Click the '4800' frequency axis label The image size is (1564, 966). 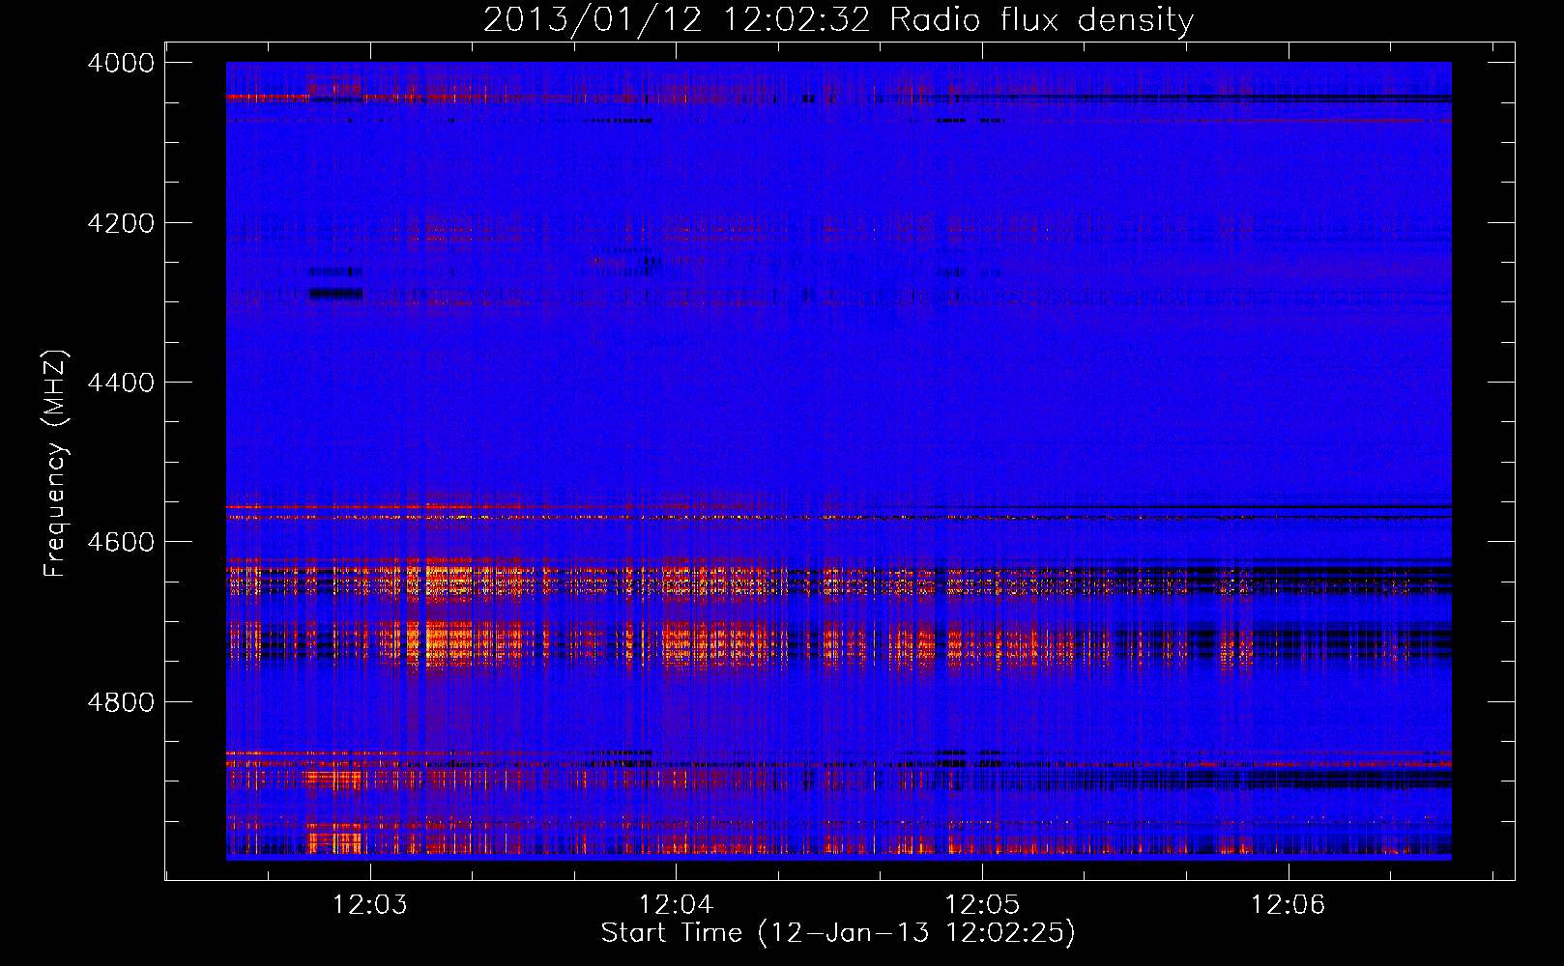tap(121, 702)
